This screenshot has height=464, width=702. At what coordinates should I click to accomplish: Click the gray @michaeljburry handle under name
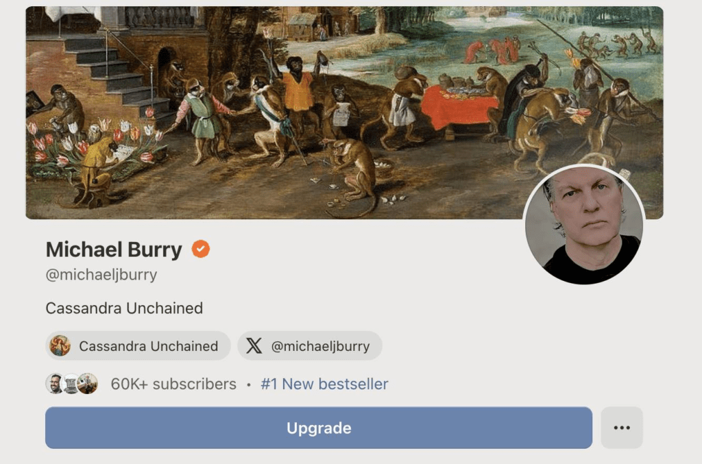101,274
